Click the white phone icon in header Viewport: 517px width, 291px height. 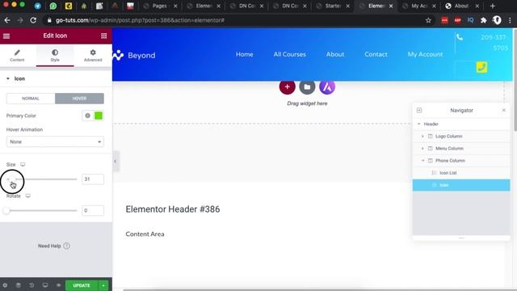click(x=460, y=37)
